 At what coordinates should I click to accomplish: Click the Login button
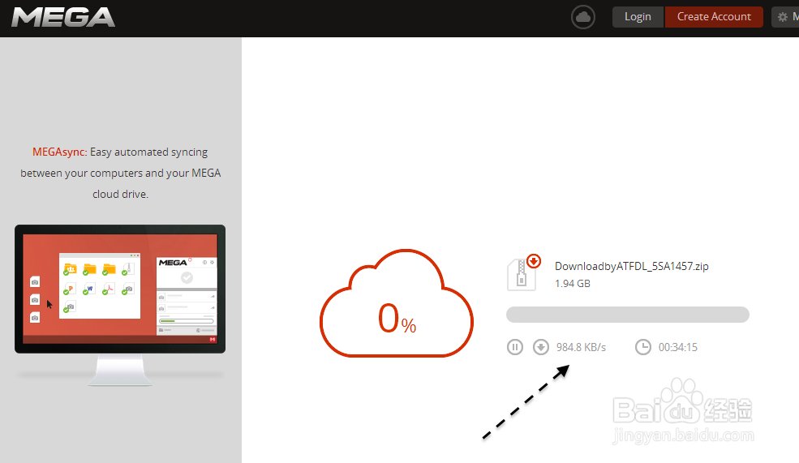[x=638, y=17]
